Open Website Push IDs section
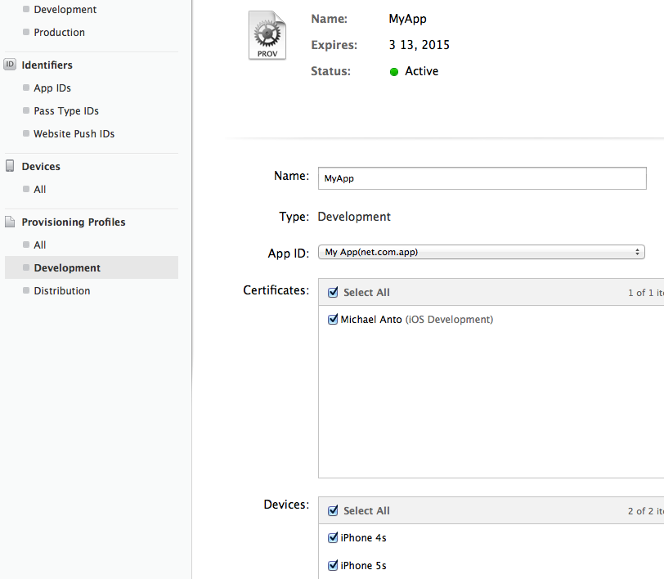The height and width of the screenshot is (579, 664). tap(74, 134)
